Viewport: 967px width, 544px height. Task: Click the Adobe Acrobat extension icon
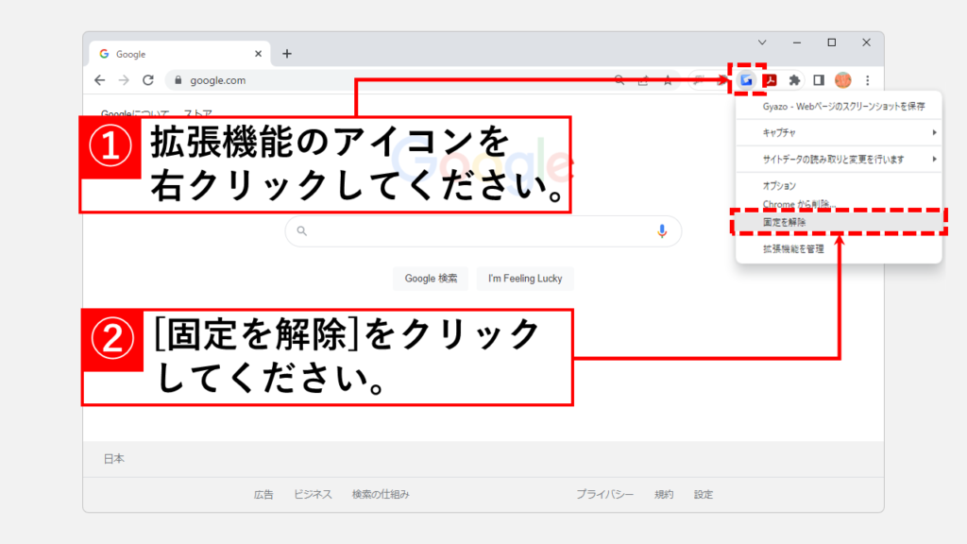771,80
